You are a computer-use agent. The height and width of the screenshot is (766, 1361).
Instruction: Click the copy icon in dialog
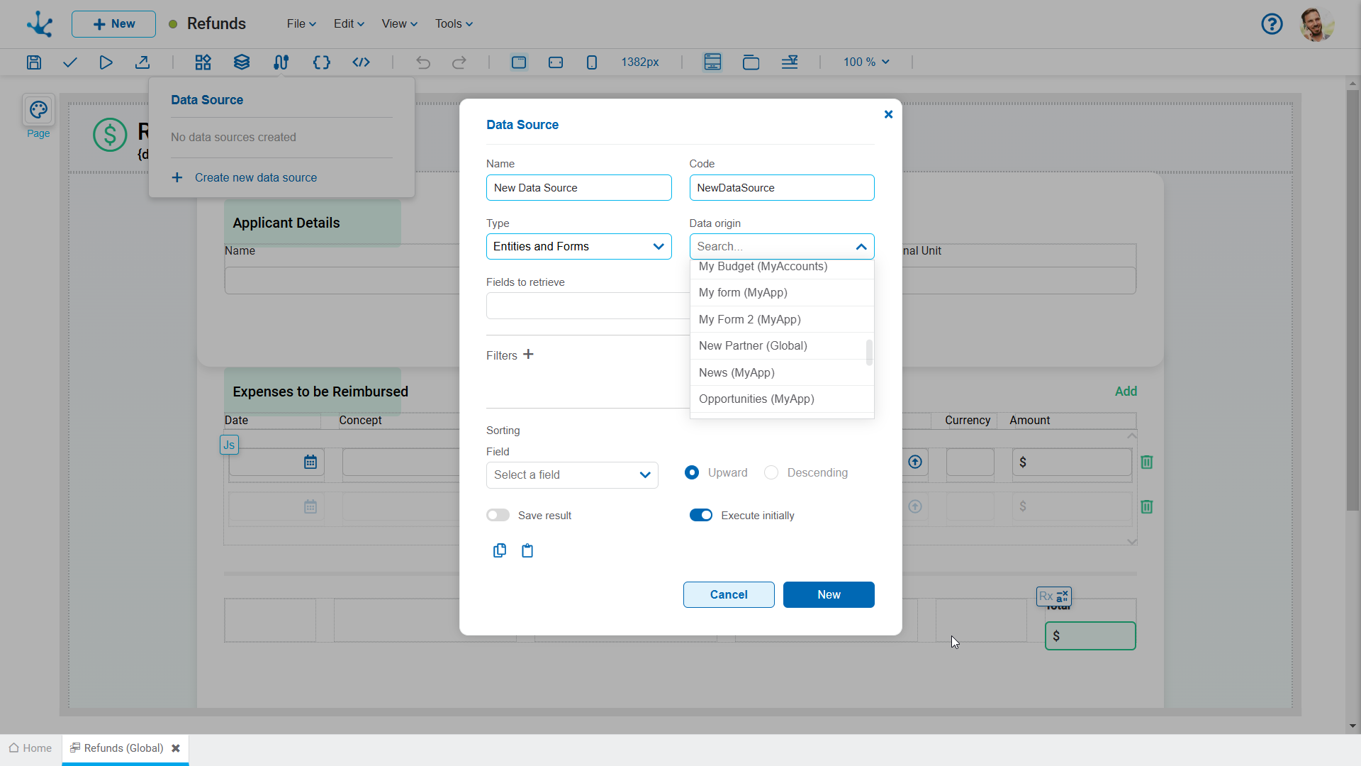pos(500,551)
